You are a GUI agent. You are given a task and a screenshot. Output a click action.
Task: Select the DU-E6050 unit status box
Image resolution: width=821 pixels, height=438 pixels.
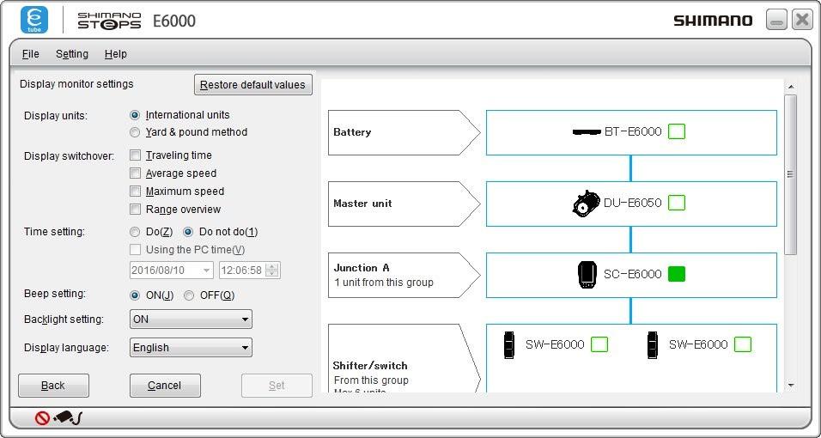677,203
